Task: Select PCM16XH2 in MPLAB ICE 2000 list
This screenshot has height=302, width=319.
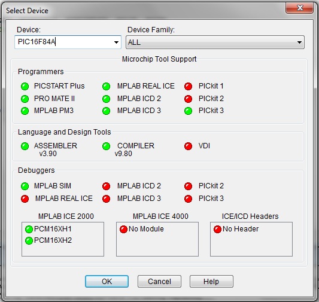Action: [53, 240]
